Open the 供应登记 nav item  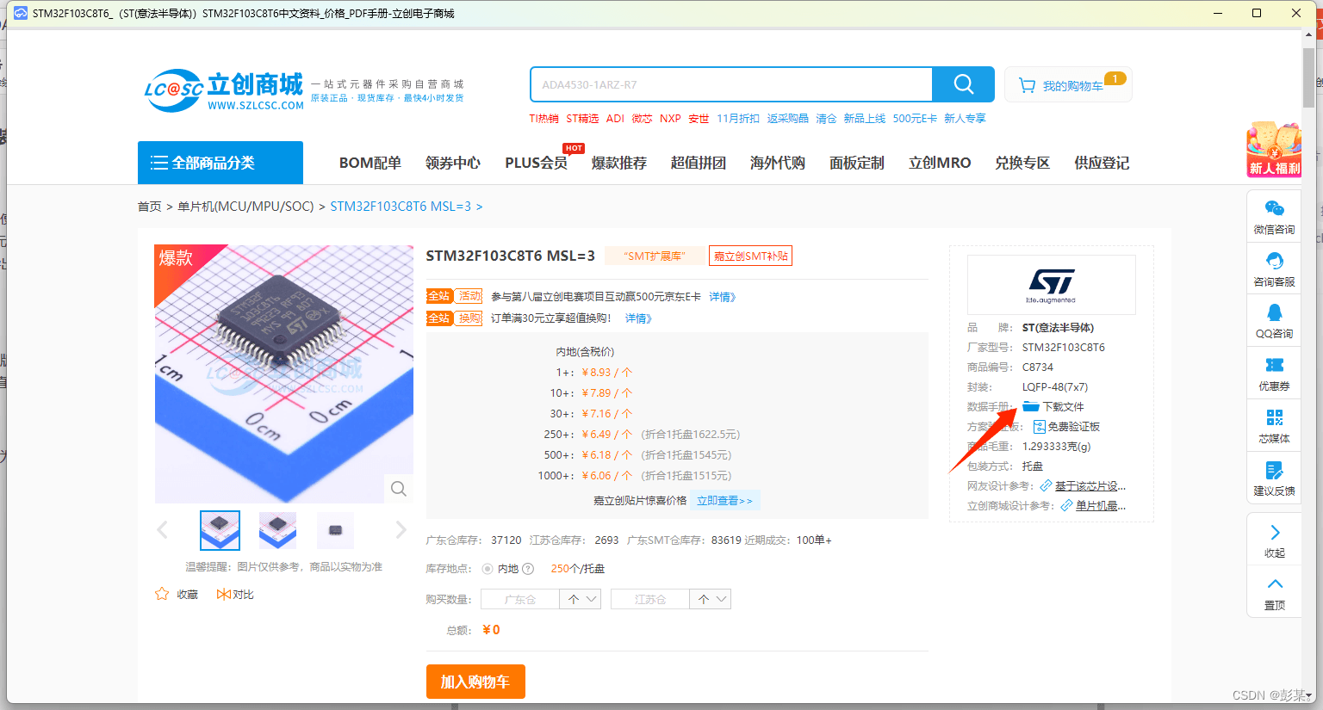1102,163
